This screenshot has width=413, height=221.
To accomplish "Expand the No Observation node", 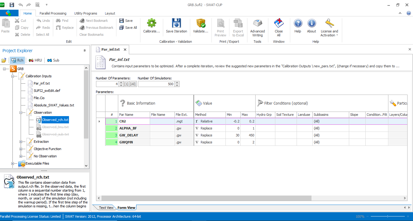I will click(x=21, y=156).
